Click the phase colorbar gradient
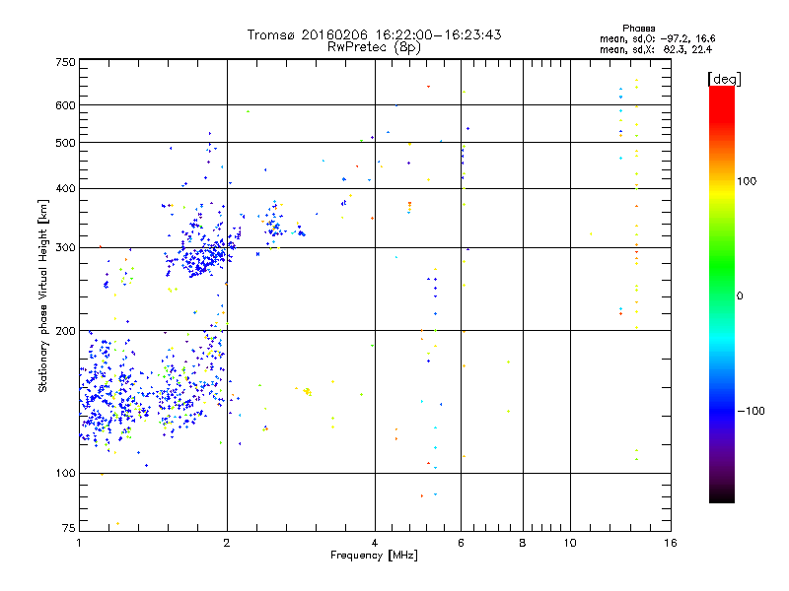The width and height of the screenshot is (789, 591). (722, 294)
